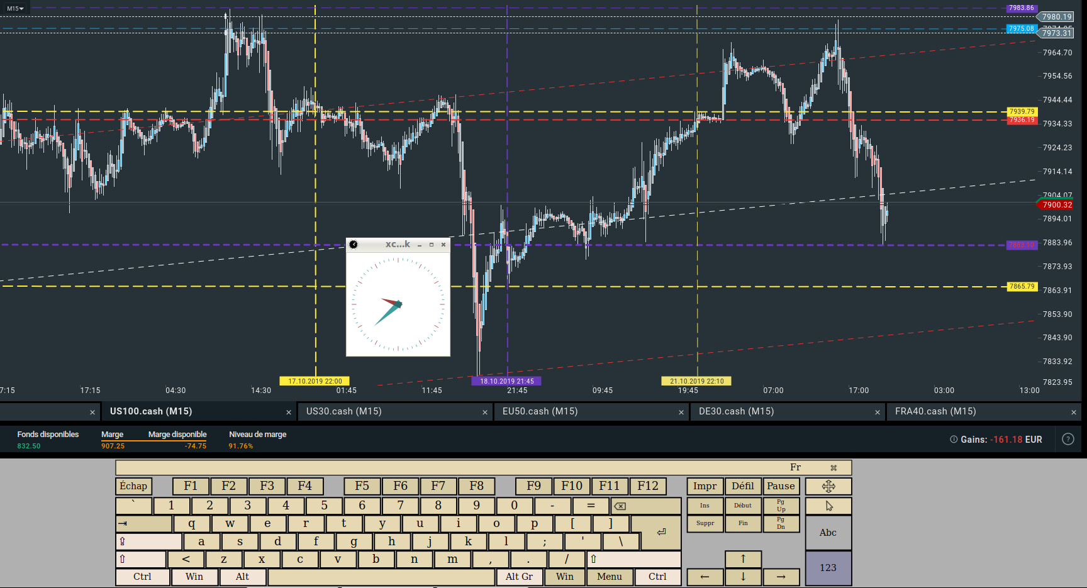Select the 21.10.2019 22:10 time marker
Viewport: 1087px width, 588px height.
[x=696, y=381]
